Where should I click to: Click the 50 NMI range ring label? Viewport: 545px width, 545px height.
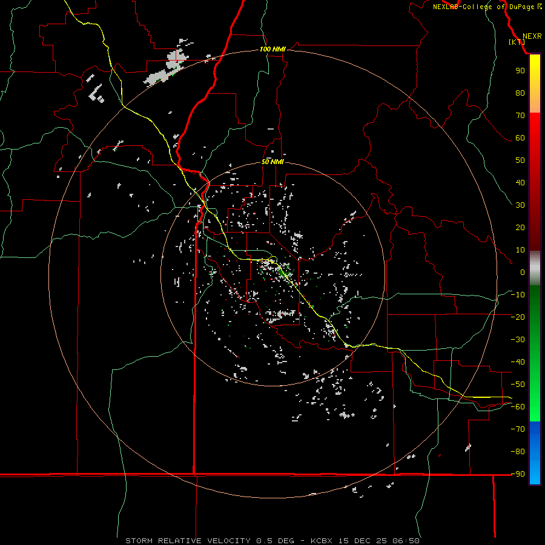[272, 162]
